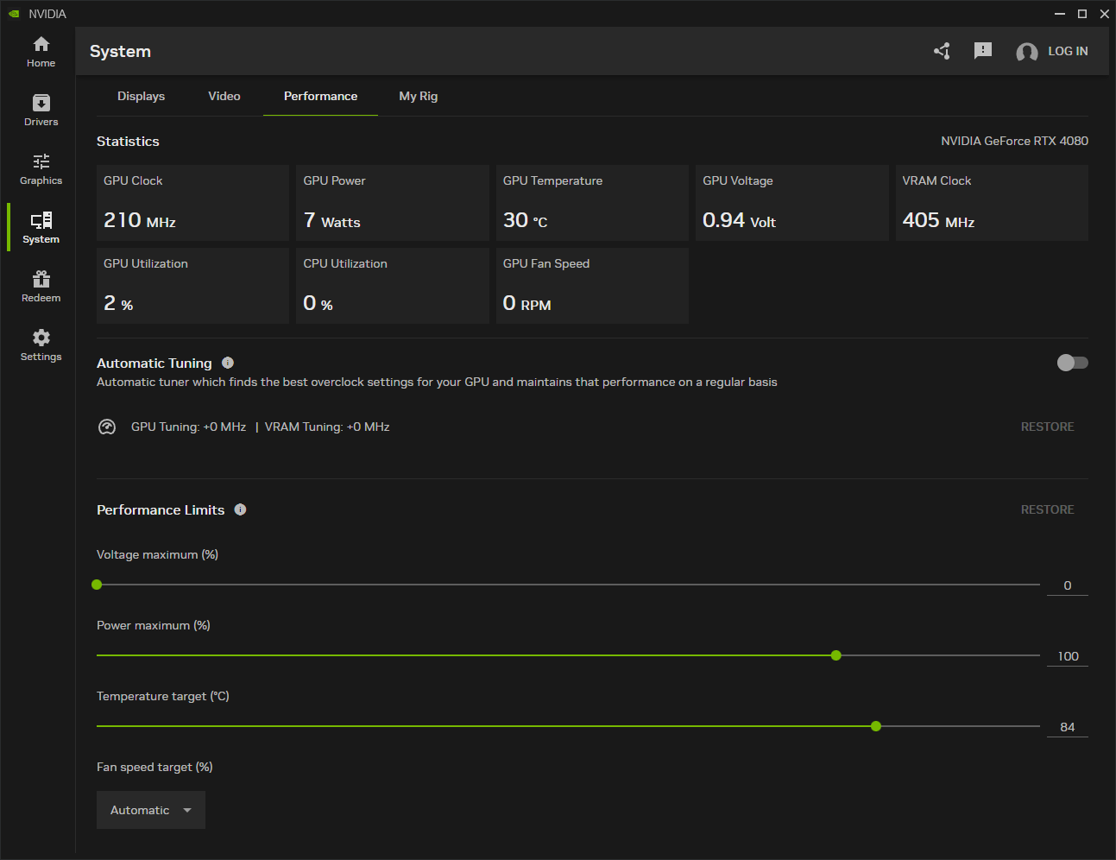
Task: Click the Power maximum slider handle
Action: tap(836, 655)
